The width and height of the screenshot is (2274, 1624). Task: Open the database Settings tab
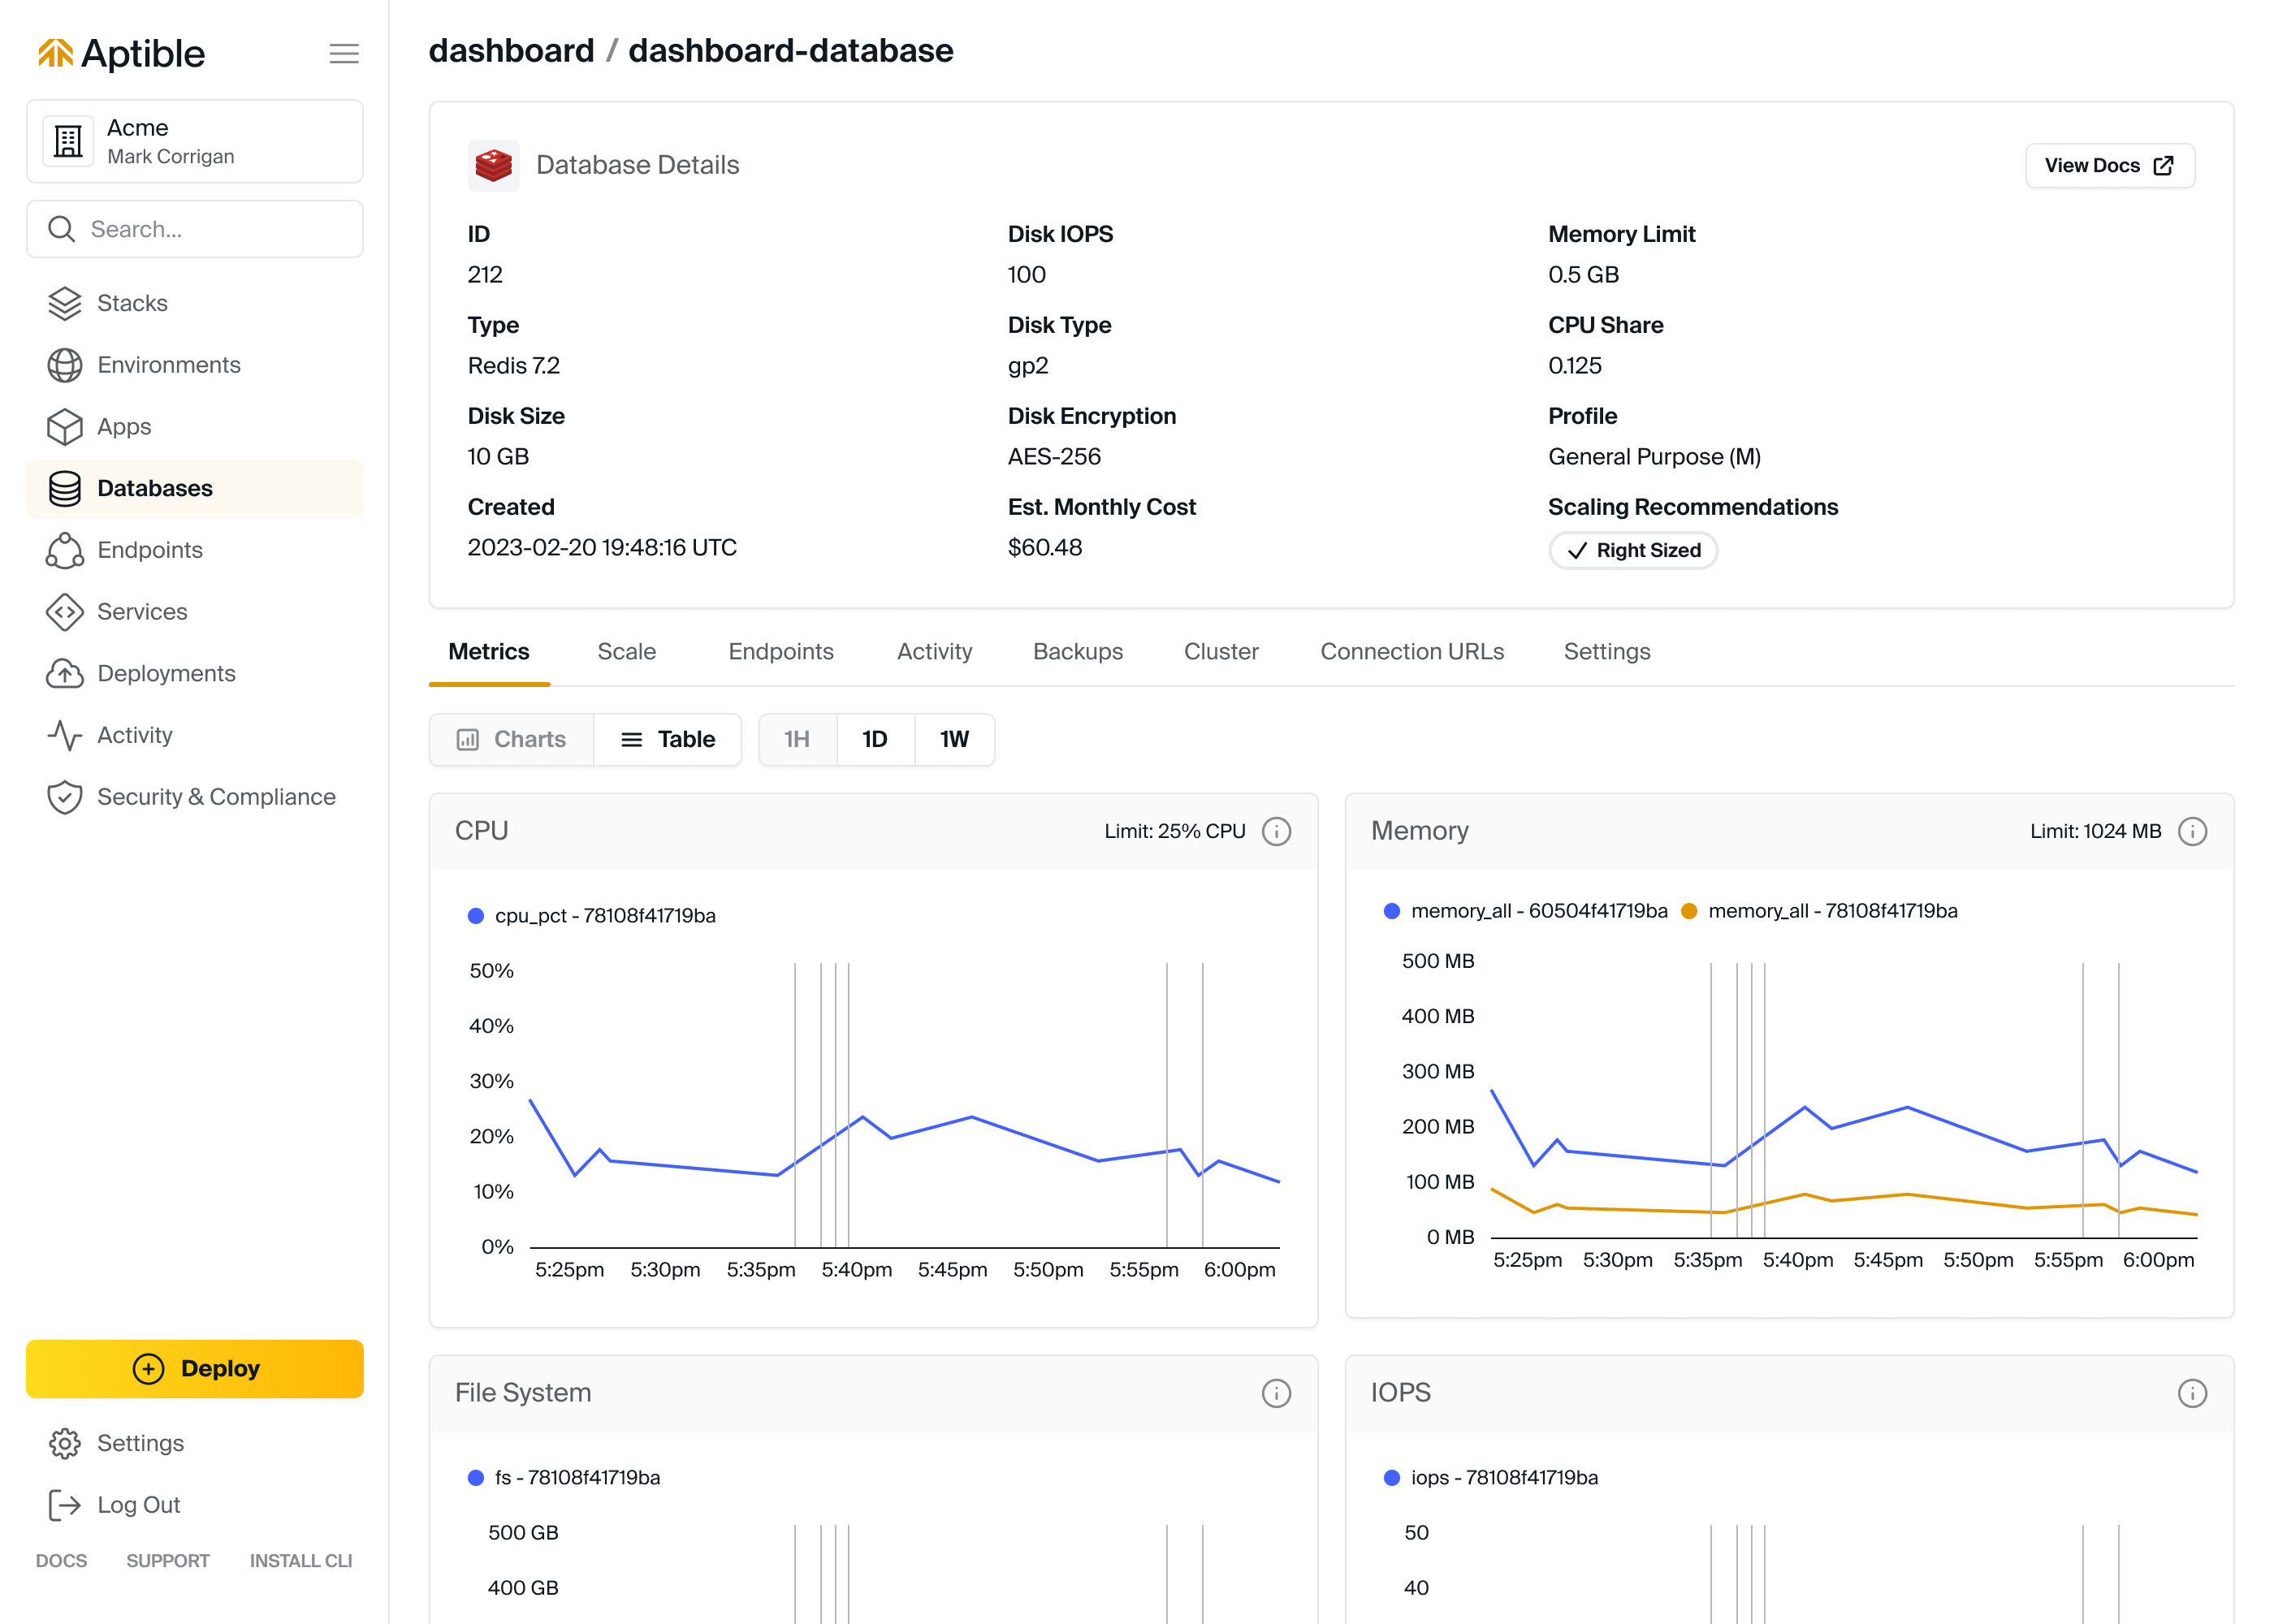1607,652
